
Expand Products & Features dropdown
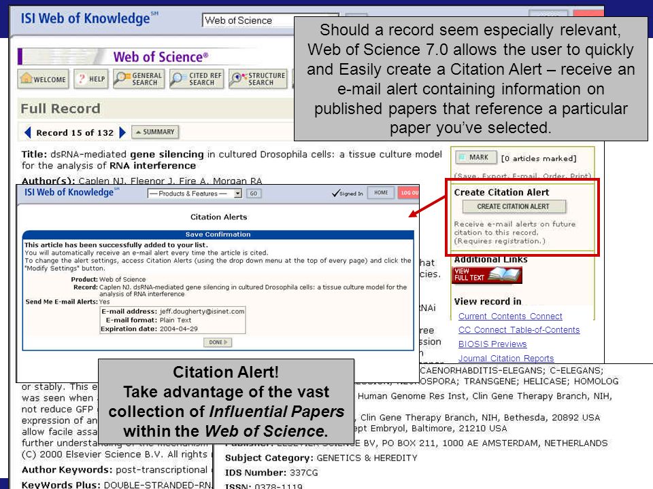coord(195,194)
